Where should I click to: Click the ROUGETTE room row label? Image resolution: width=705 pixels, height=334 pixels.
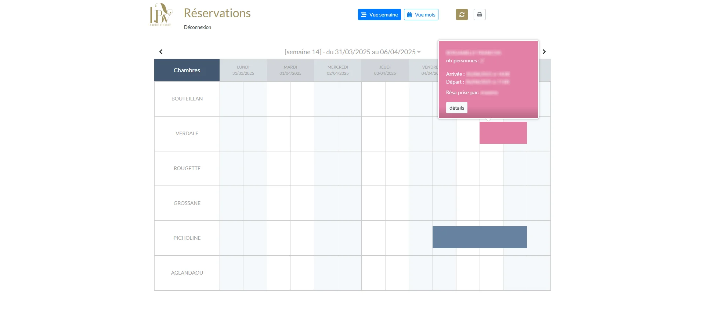pos(187,169)
